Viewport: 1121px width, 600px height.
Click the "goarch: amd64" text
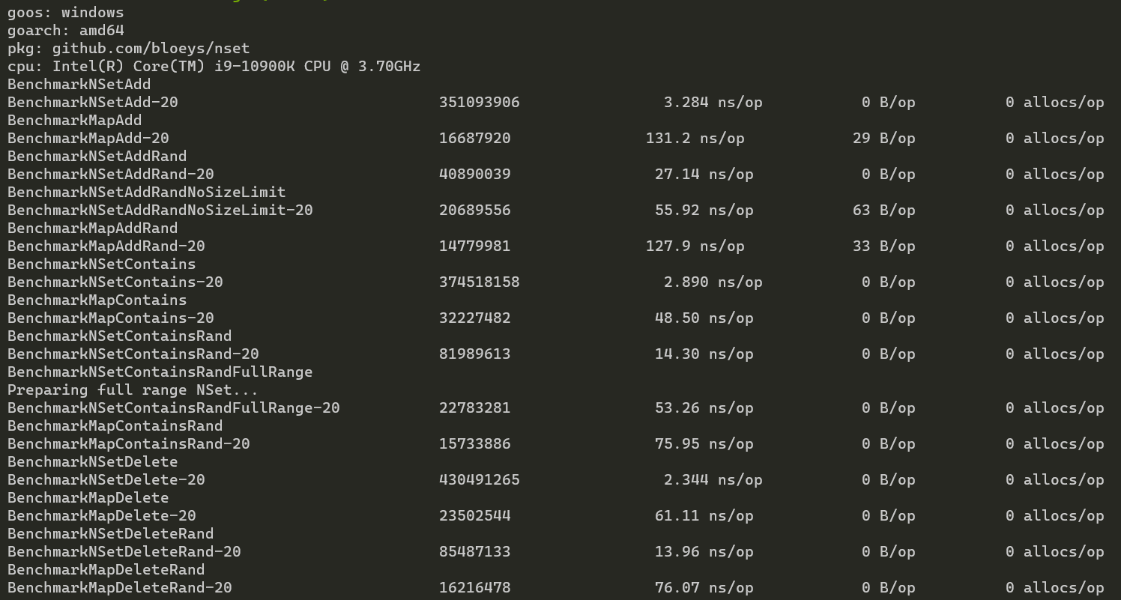coord(65,31)
